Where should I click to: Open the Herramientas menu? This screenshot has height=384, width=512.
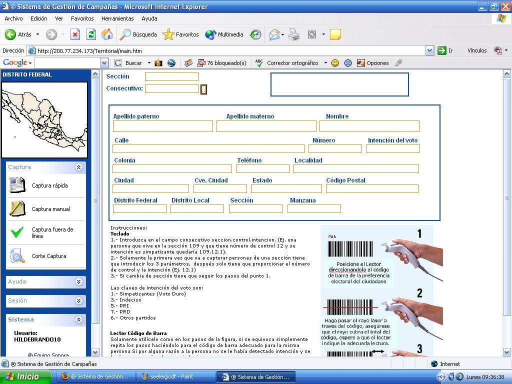(x=117, y=18)
